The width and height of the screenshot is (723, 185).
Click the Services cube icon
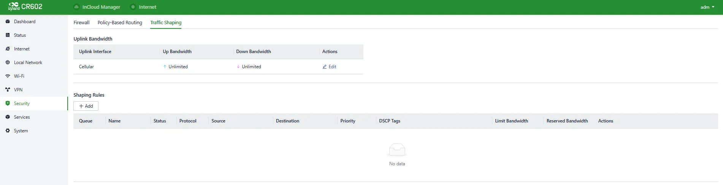(8, 117)
